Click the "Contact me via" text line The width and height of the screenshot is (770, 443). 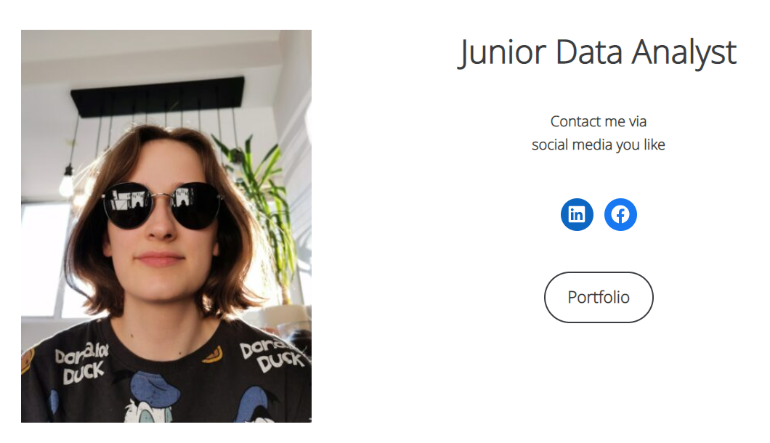[x=599, y=121]
